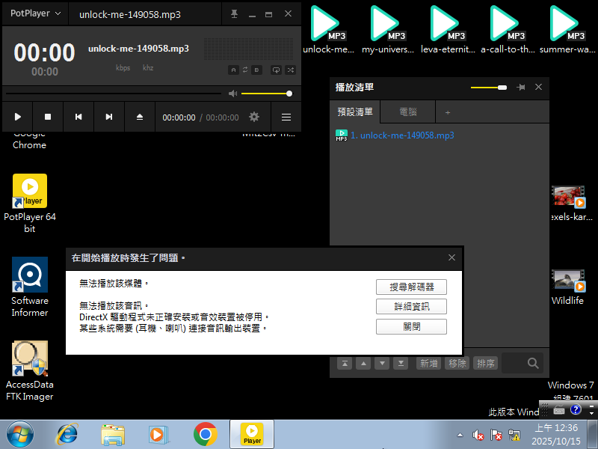This screenshot has width=598, height=449.
Task: Skip to the previous track
Action: tap(78, 117)
